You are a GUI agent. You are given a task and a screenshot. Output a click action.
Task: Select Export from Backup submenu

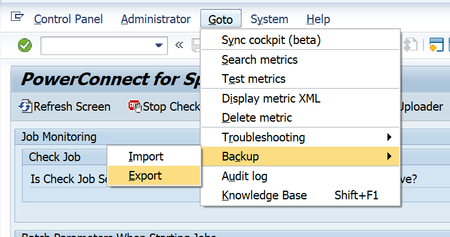pyautogui.click(x=145, y=176)
